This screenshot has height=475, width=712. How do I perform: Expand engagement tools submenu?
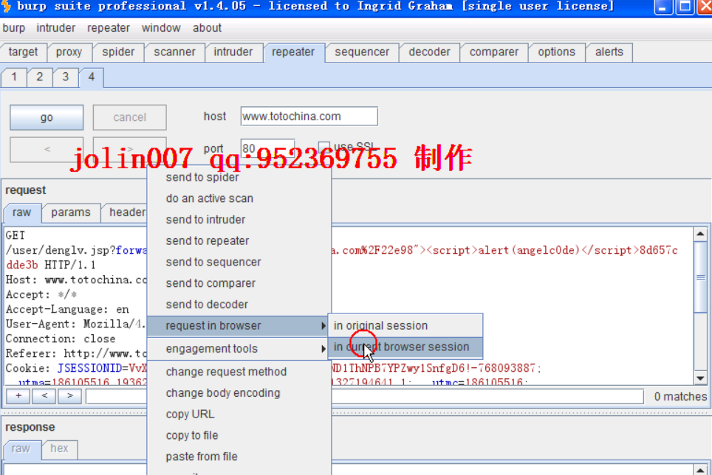[x=239, y=349]
